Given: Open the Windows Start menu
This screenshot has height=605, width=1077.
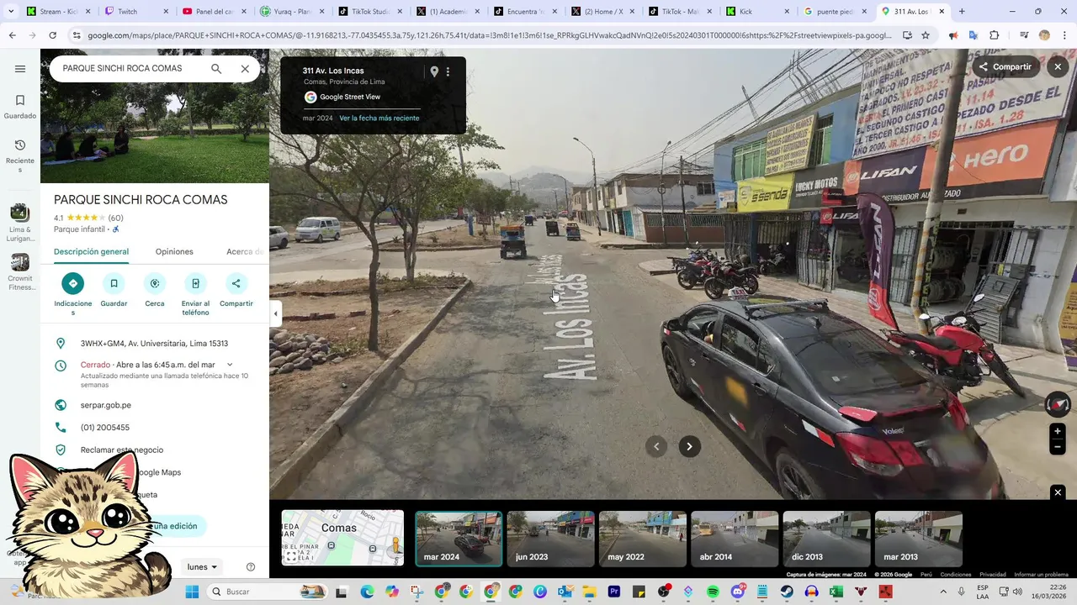Looking at the screenshot, I should pyautogui.click(x=192, y=592).
